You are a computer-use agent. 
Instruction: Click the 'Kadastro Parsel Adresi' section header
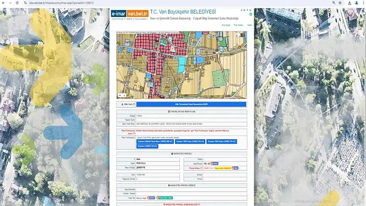182,185
